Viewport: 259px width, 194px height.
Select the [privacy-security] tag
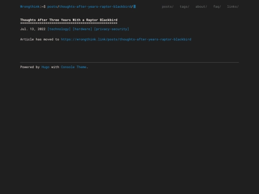111,29
